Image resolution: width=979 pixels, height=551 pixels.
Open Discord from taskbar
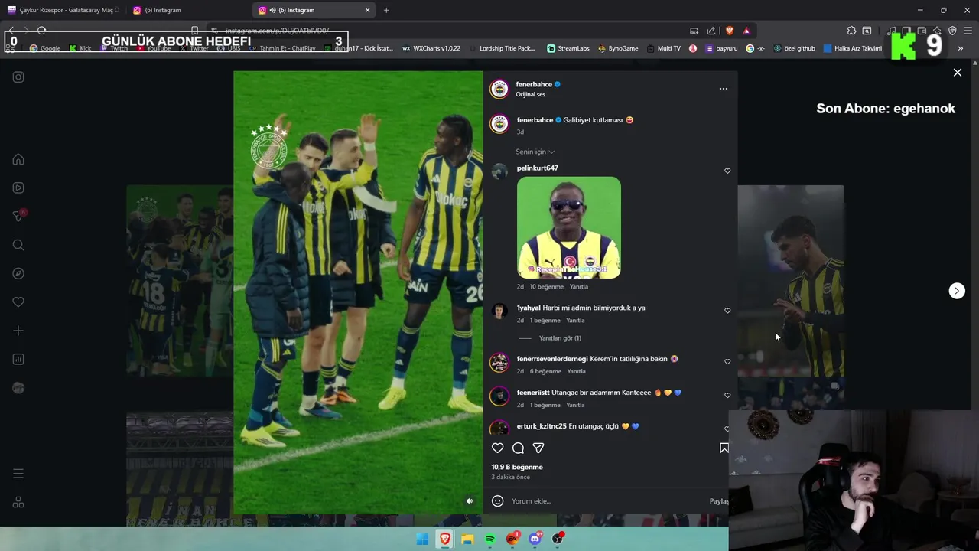click(x=535, y=539)
